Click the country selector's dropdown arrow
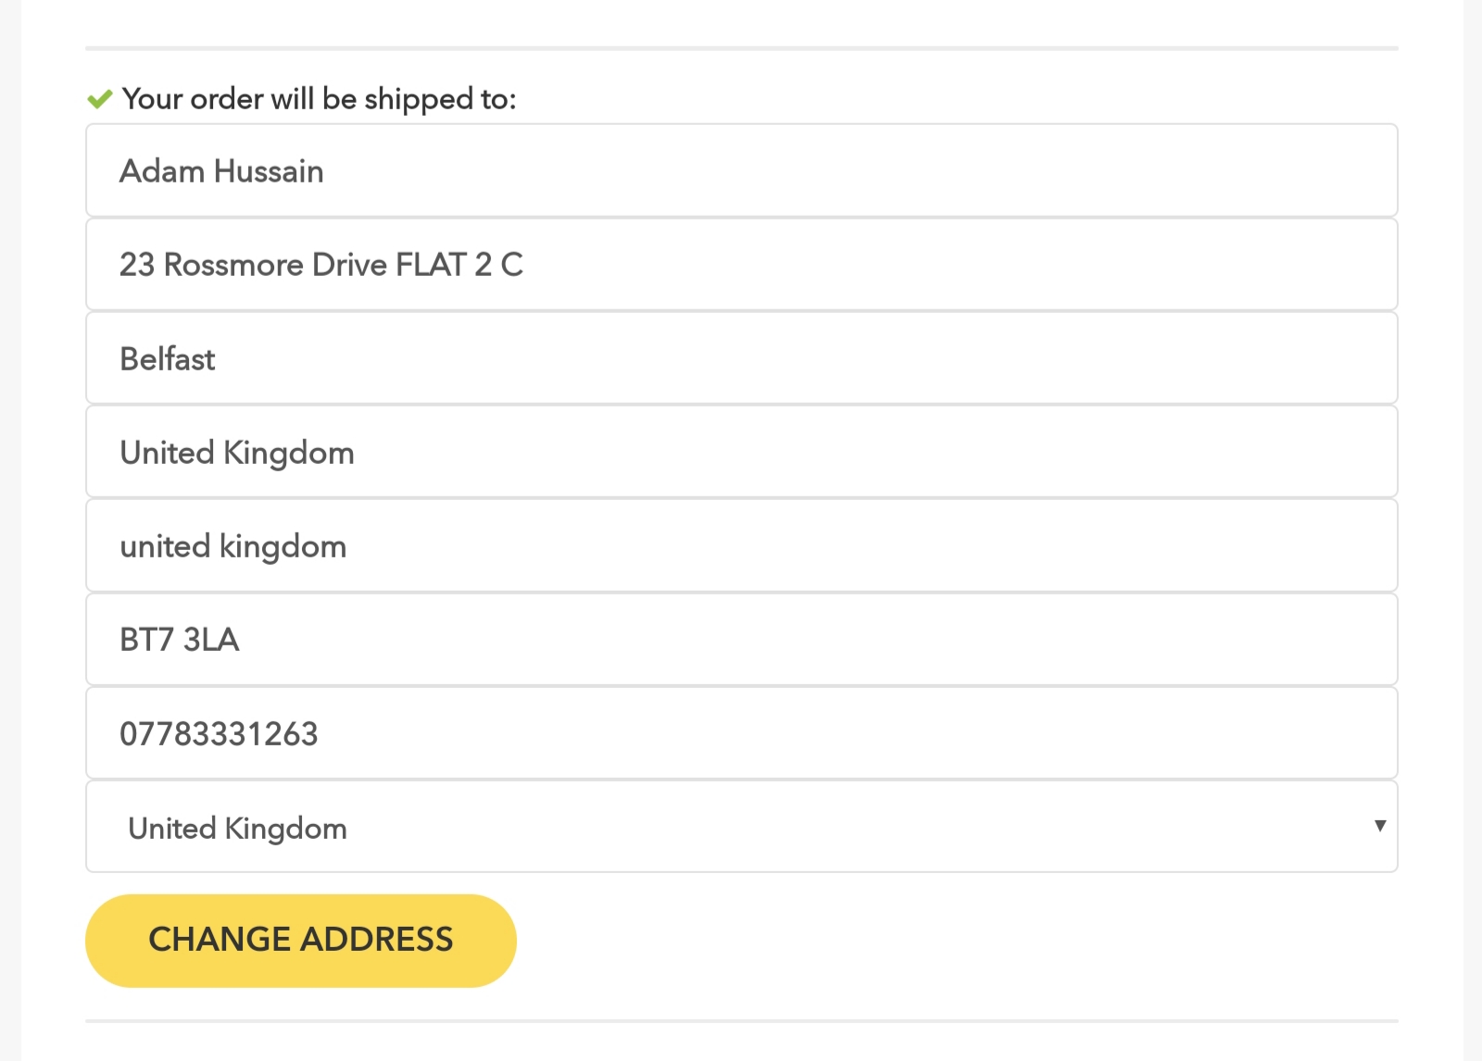The height and width of the screenshot is (1061, 1482). coord(1379,826)
